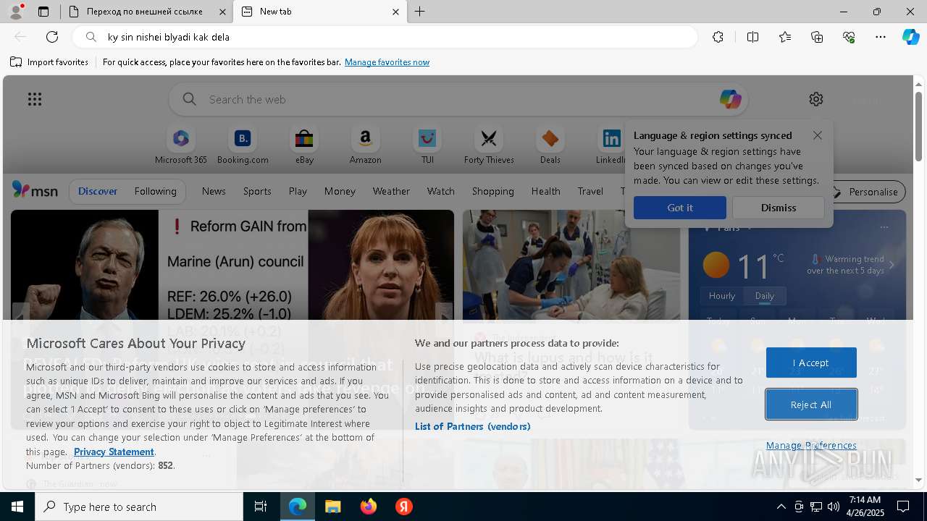Launch Firefox from the taskbar
Viewport: 927px width, 521px height.
[369, 507]
